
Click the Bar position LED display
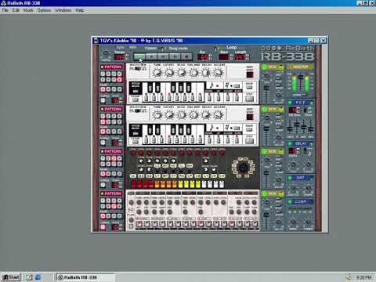[202, 57]
